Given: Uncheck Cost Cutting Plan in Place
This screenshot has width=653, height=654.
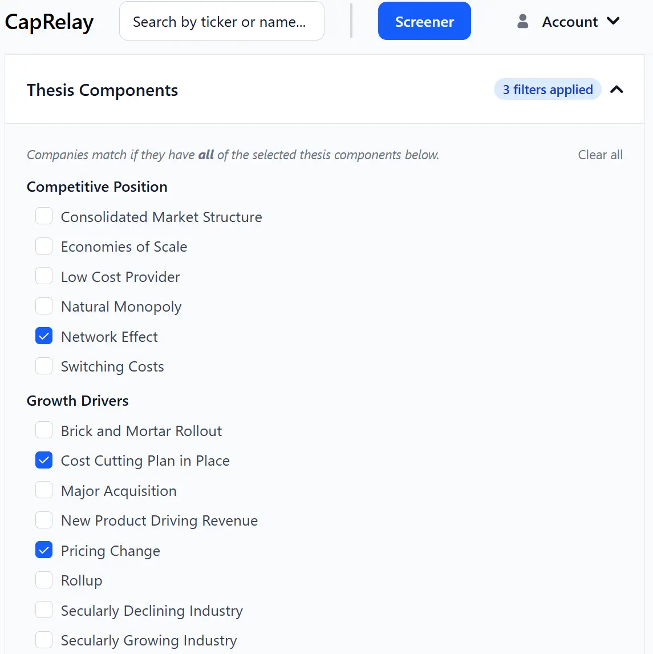Looking at the screenshot, I should coord(44,460).
